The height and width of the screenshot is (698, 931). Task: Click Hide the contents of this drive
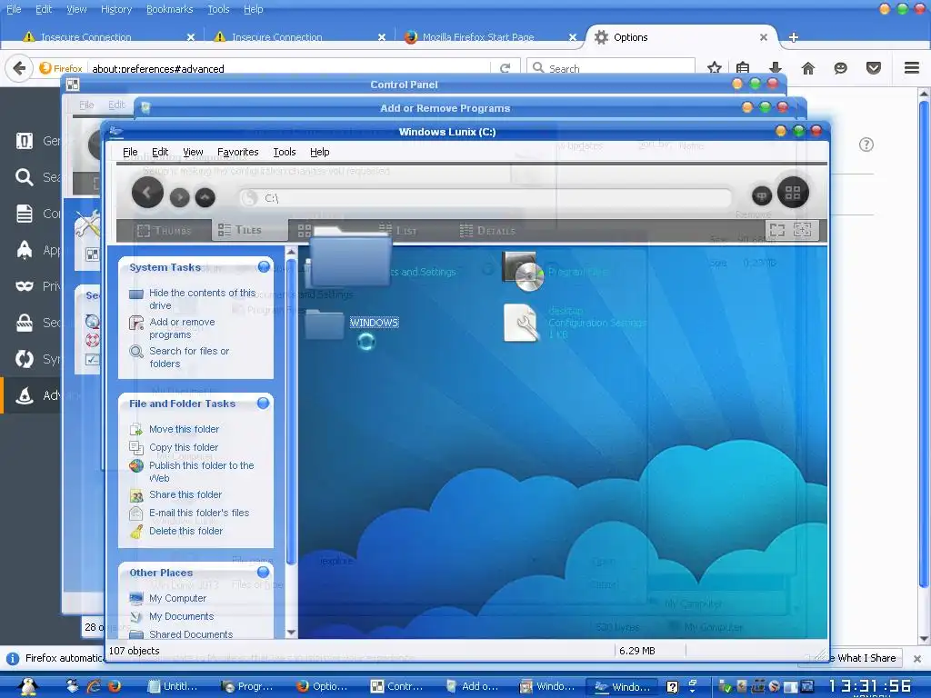pos(202,299)
